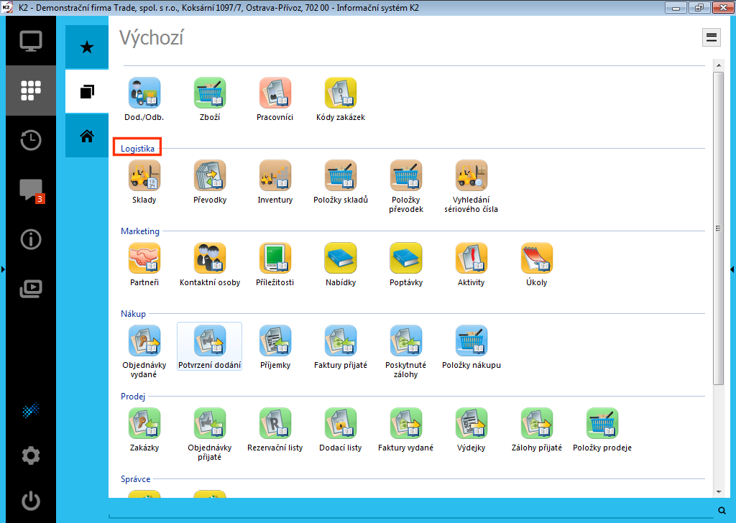Expand the left edge panel arrow
The image size is (736, 523).
(3, 269)
